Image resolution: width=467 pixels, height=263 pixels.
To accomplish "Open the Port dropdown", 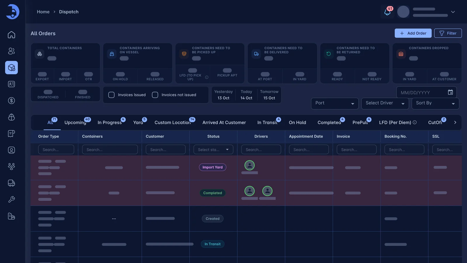I will 335,103.
